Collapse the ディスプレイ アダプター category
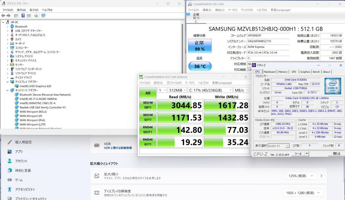Viewport: 345px width, 200px height. [8, 82]
